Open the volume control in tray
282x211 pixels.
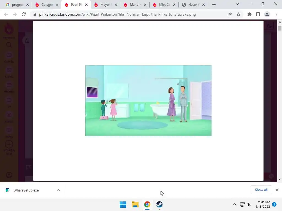coord(249,204)
